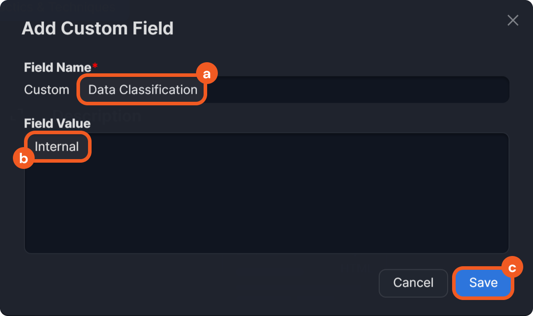Viewport: 533px width, 316px height.
Task: Click empty header space beside dialog title
Action: tap(333, 28)
